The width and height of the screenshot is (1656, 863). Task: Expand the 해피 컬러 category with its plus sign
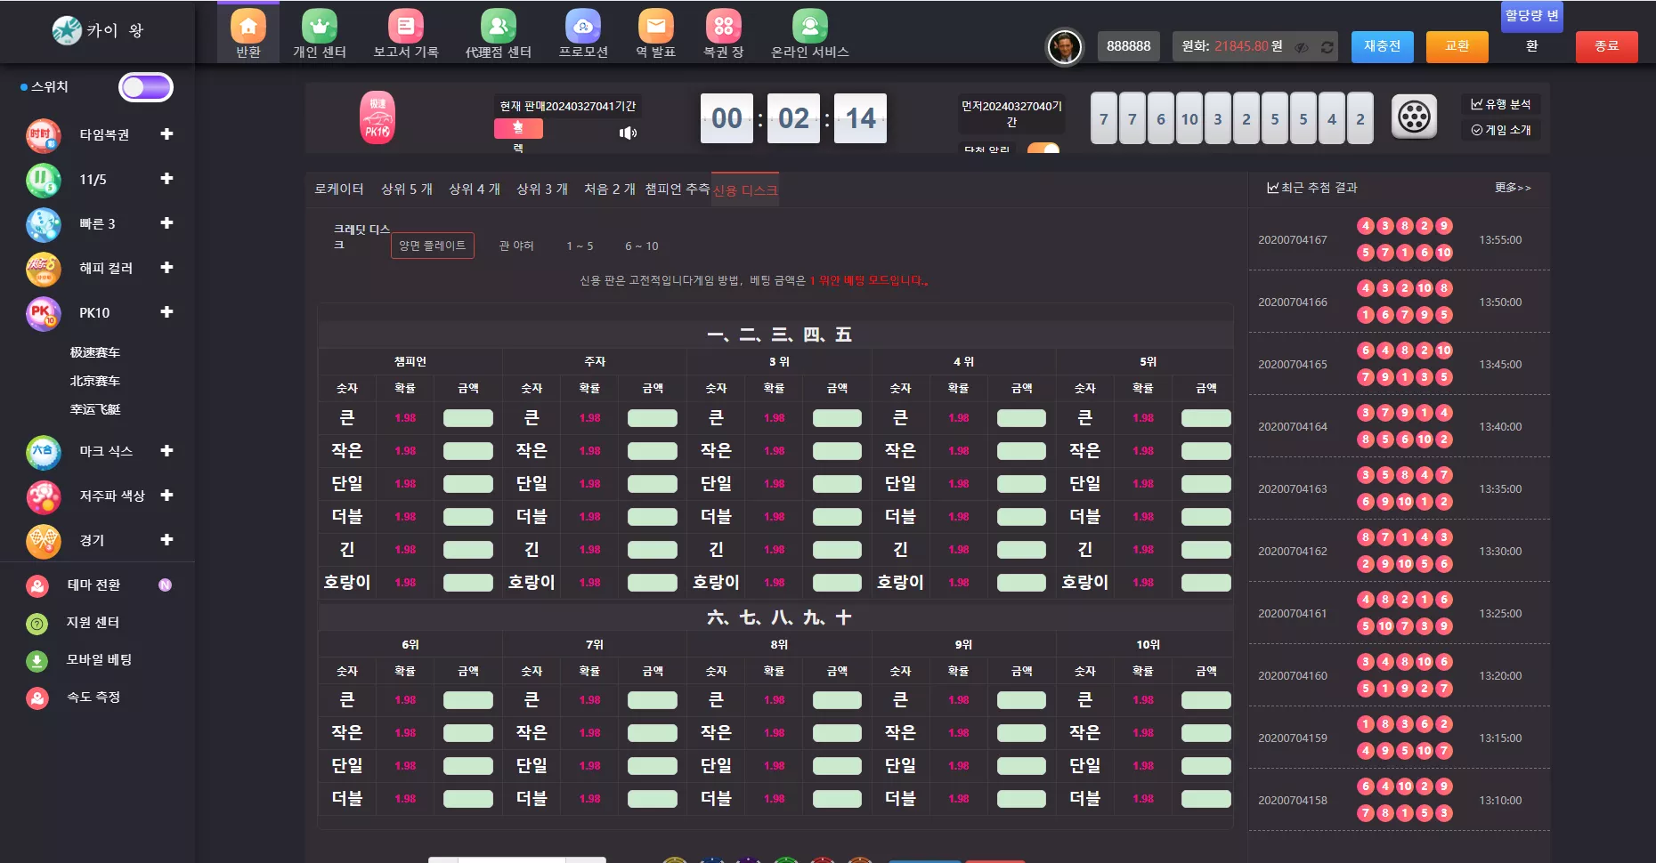click(166, 268)
